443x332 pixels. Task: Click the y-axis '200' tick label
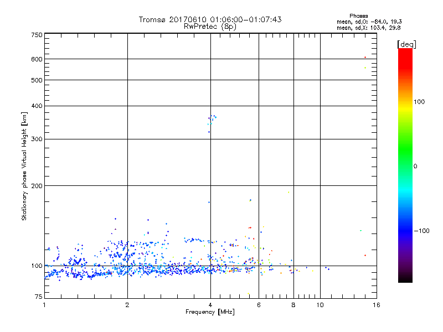point(37,186)
